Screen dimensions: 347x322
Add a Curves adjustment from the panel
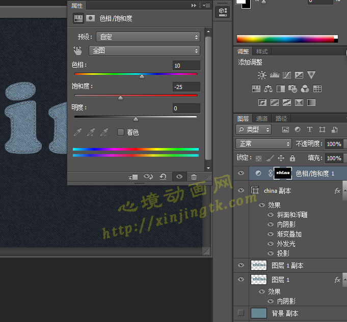tap(287, 75)
